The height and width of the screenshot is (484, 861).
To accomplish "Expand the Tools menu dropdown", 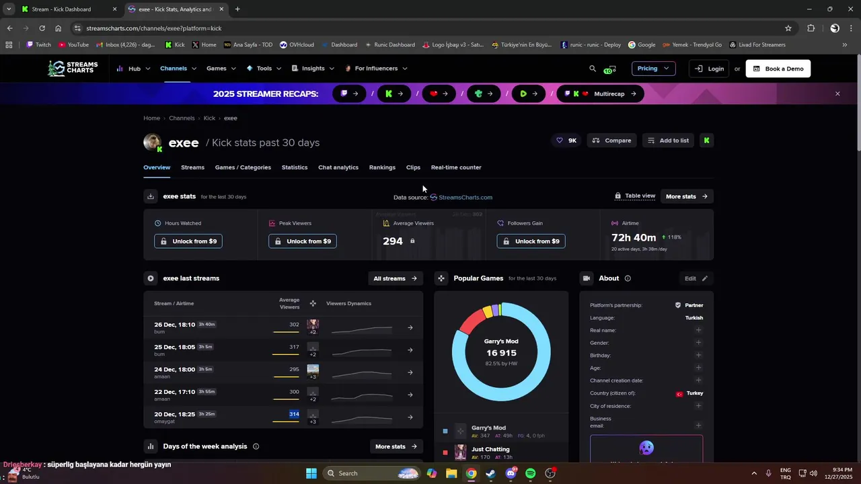I will (264, 69).
